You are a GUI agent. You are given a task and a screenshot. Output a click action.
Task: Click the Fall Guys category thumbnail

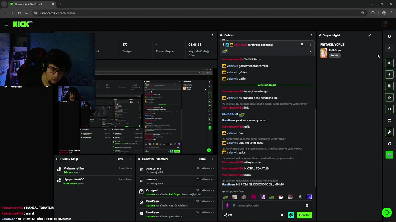324,53
